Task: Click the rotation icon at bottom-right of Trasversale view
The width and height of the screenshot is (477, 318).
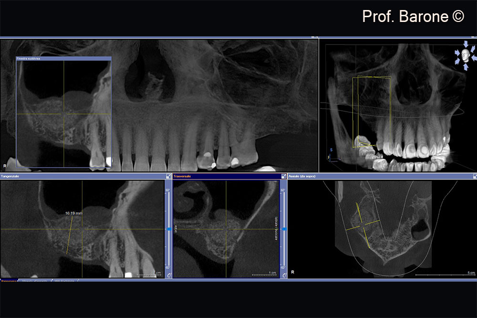Action: click(284, 275)
